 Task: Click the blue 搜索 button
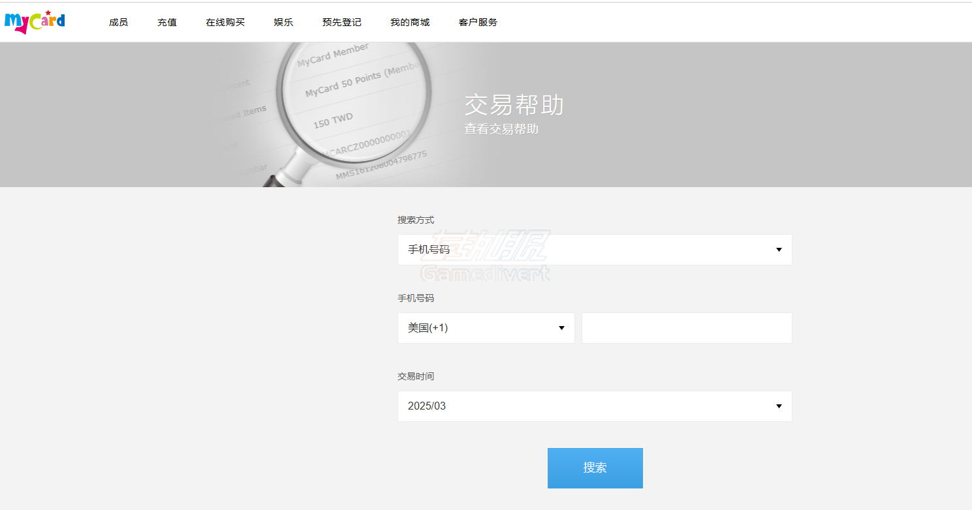coord(595,468)
